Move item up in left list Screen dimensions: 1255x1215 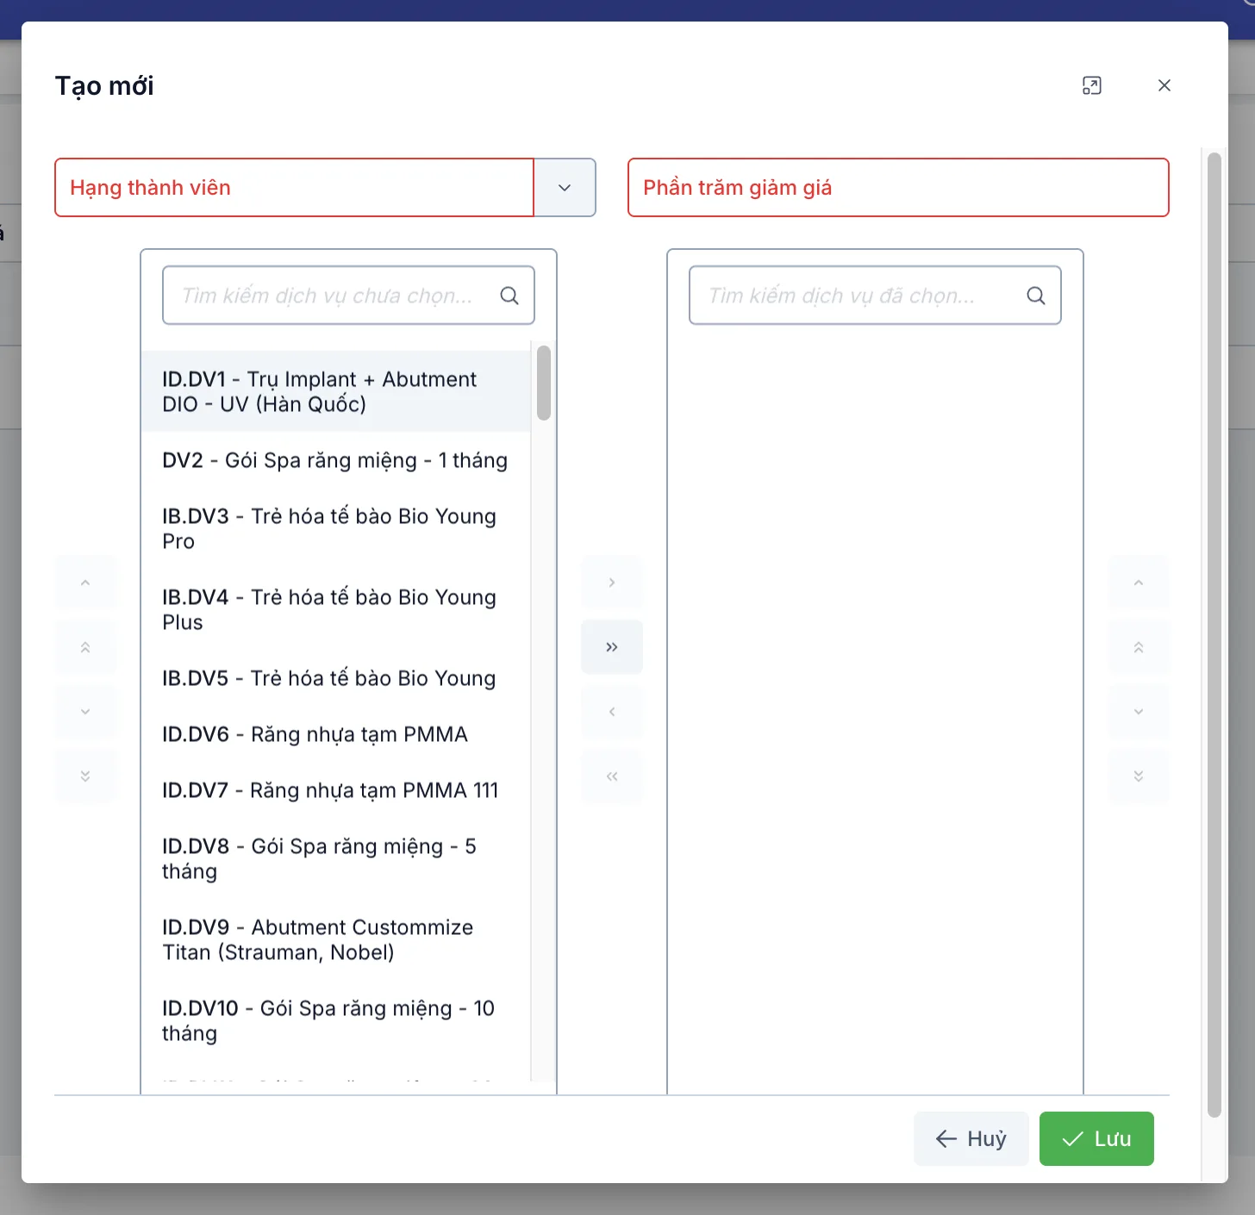(85, 583)
